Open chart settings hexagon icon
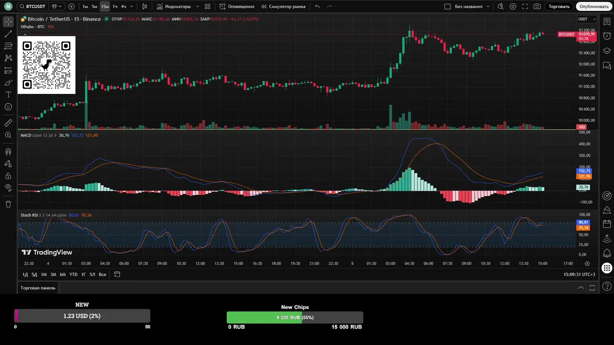Screen dimensions: 614x345 pos(513,7)
